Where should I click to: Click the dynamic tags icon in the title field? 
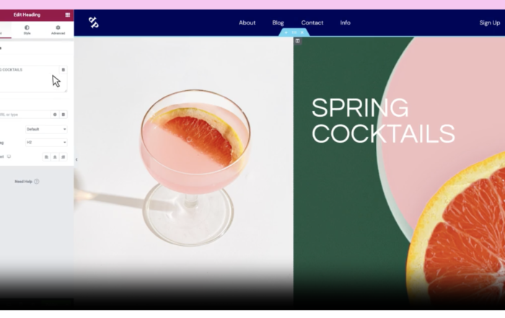click(x=63, y=70)
